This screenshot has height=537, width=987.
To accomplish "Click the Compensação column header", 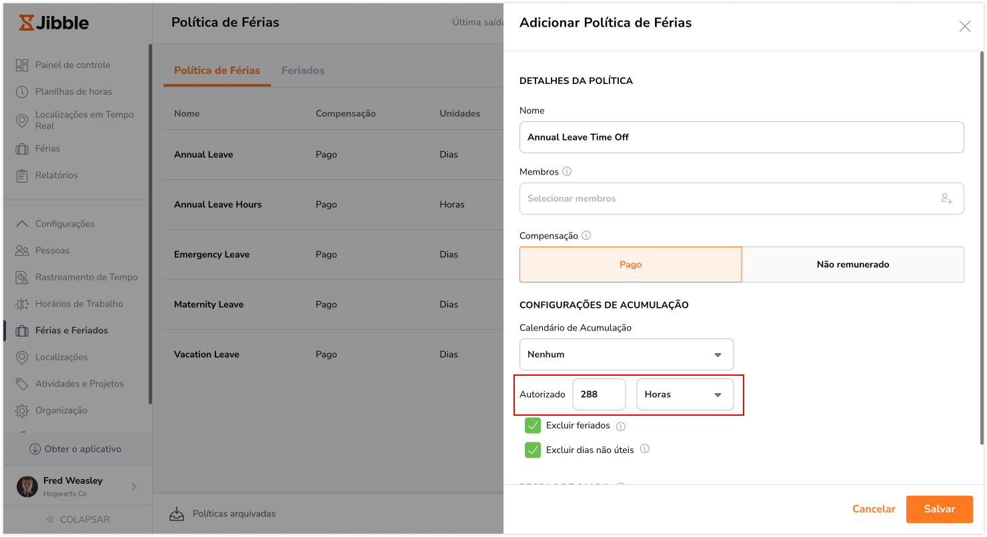I will click(x=345, y=114).
